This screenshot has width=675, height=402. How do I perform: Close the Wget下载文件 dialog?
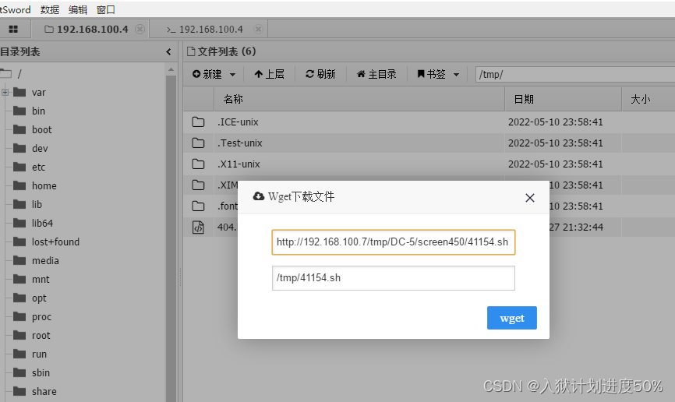point(530,198)
